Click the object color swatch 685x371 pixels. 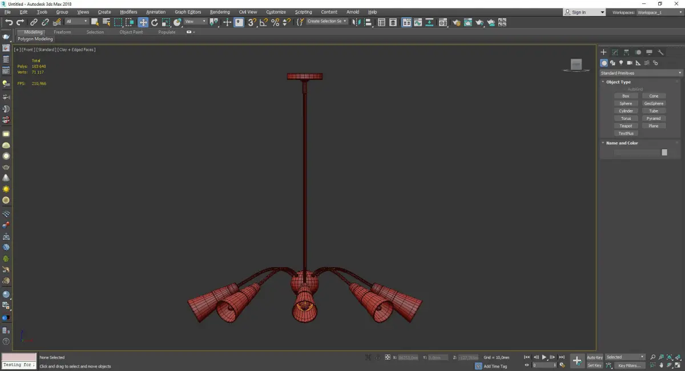pyautogui.click(x=664, y=152)
